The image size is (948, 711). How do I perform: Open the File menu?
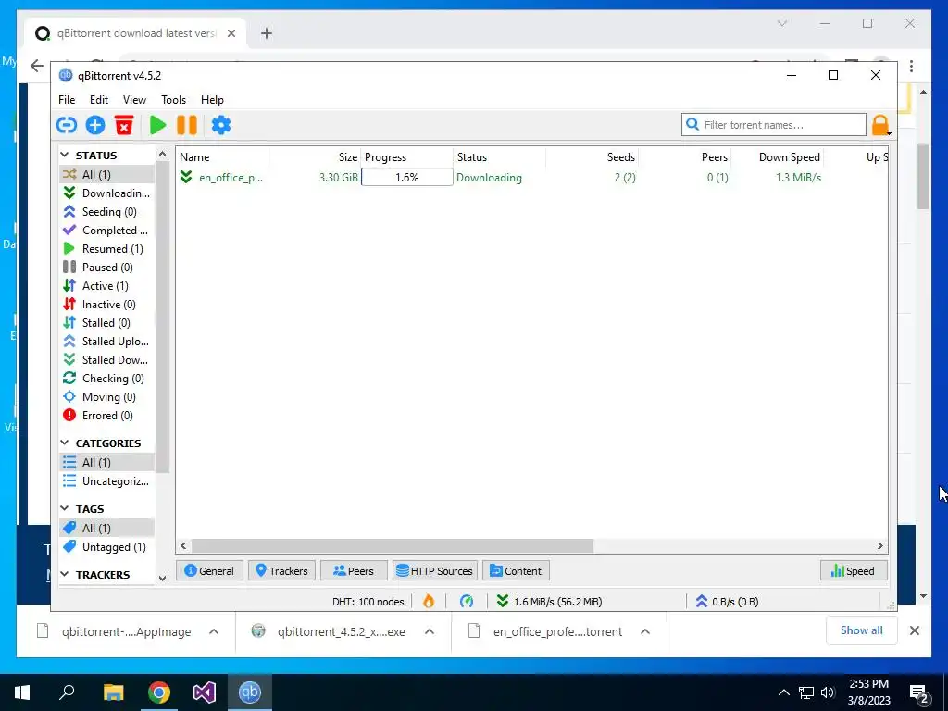67,100
